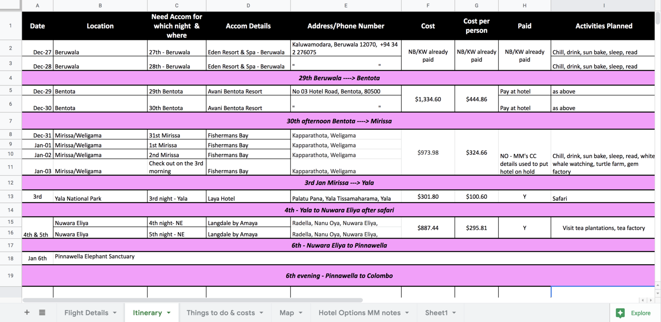This screenshot has width=661, height=322.
Task: Select row 7 header
Action: 11,121
